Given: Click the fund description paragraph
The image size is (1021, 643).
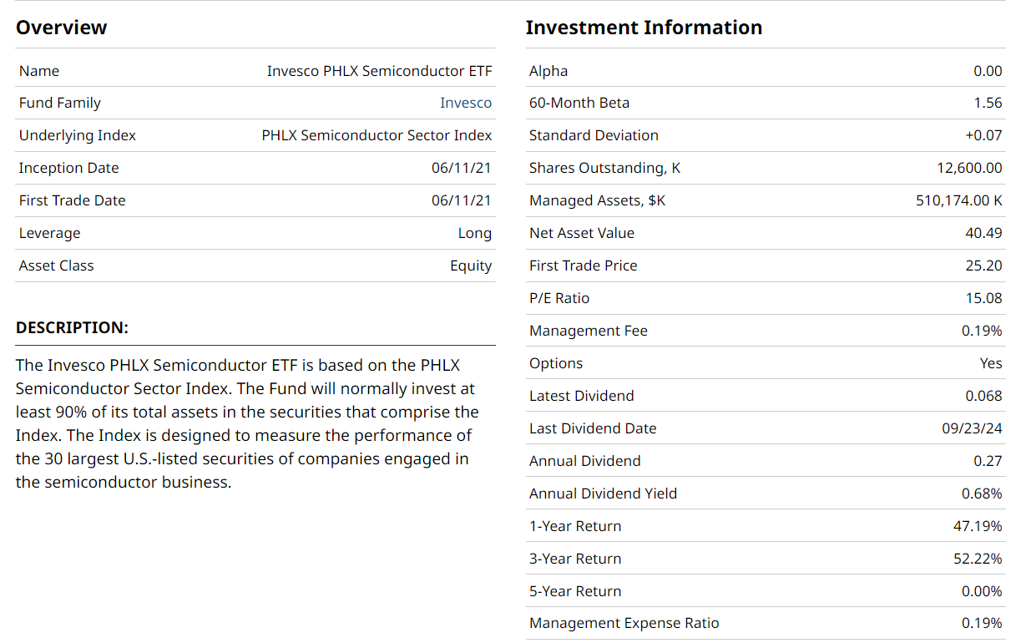Looking at the screenshot, I should click(x=246, y=423).
